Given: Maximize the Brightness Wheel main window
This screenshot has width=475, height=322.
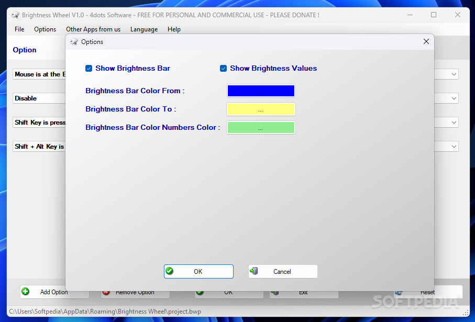Looking at the screenshot, I should tap(434, 15).
